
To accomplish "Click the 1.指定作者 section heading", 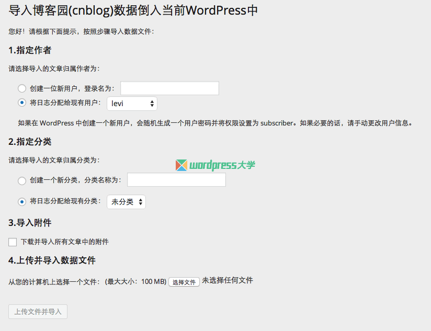I will (30, 51).
